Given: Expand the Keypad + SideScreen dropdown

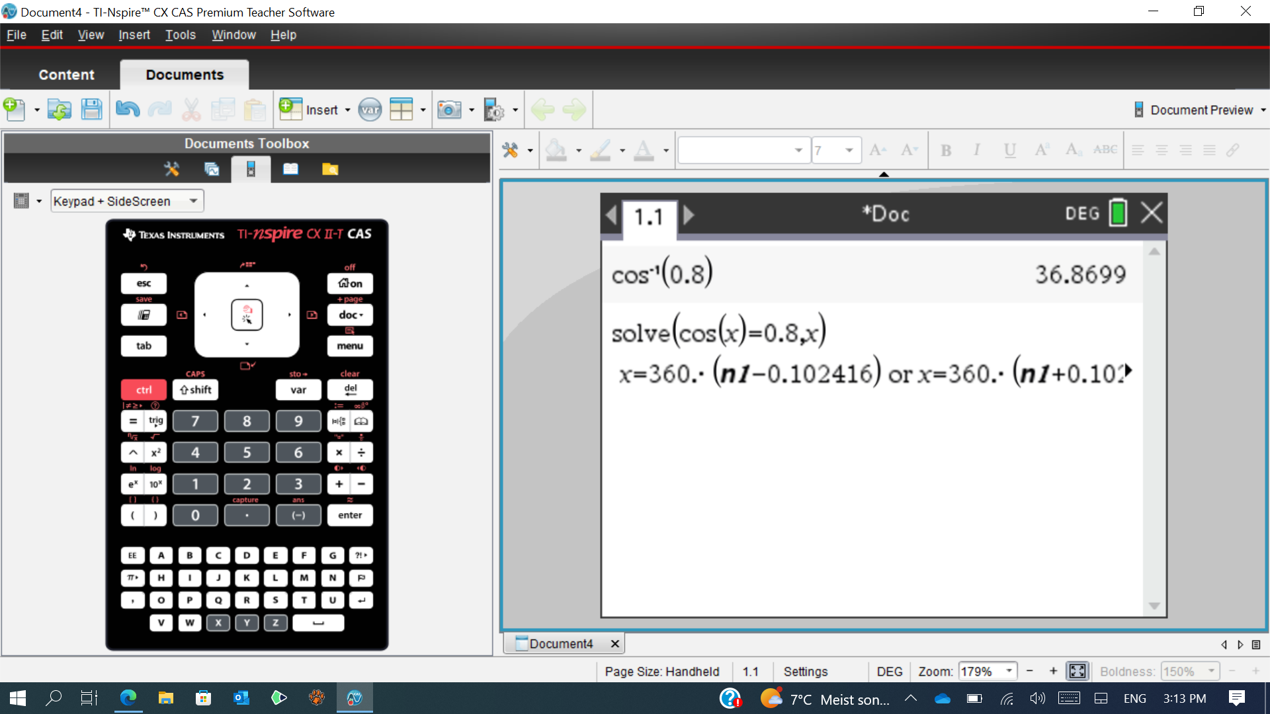Looking at the screenshot, I should (193, 201).
